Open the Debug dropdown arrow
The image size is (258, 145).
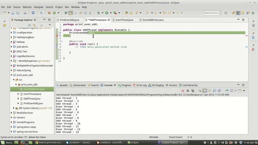[x=102, y=13]
